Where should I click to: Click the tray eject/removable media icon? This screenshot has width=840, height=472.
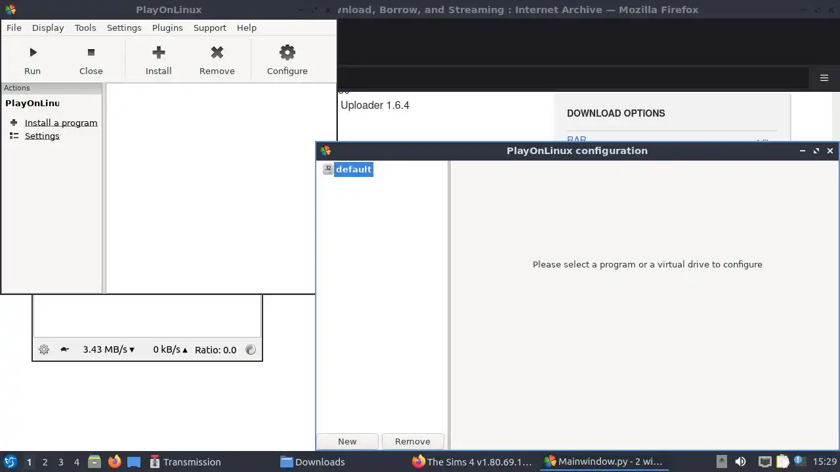721,462
